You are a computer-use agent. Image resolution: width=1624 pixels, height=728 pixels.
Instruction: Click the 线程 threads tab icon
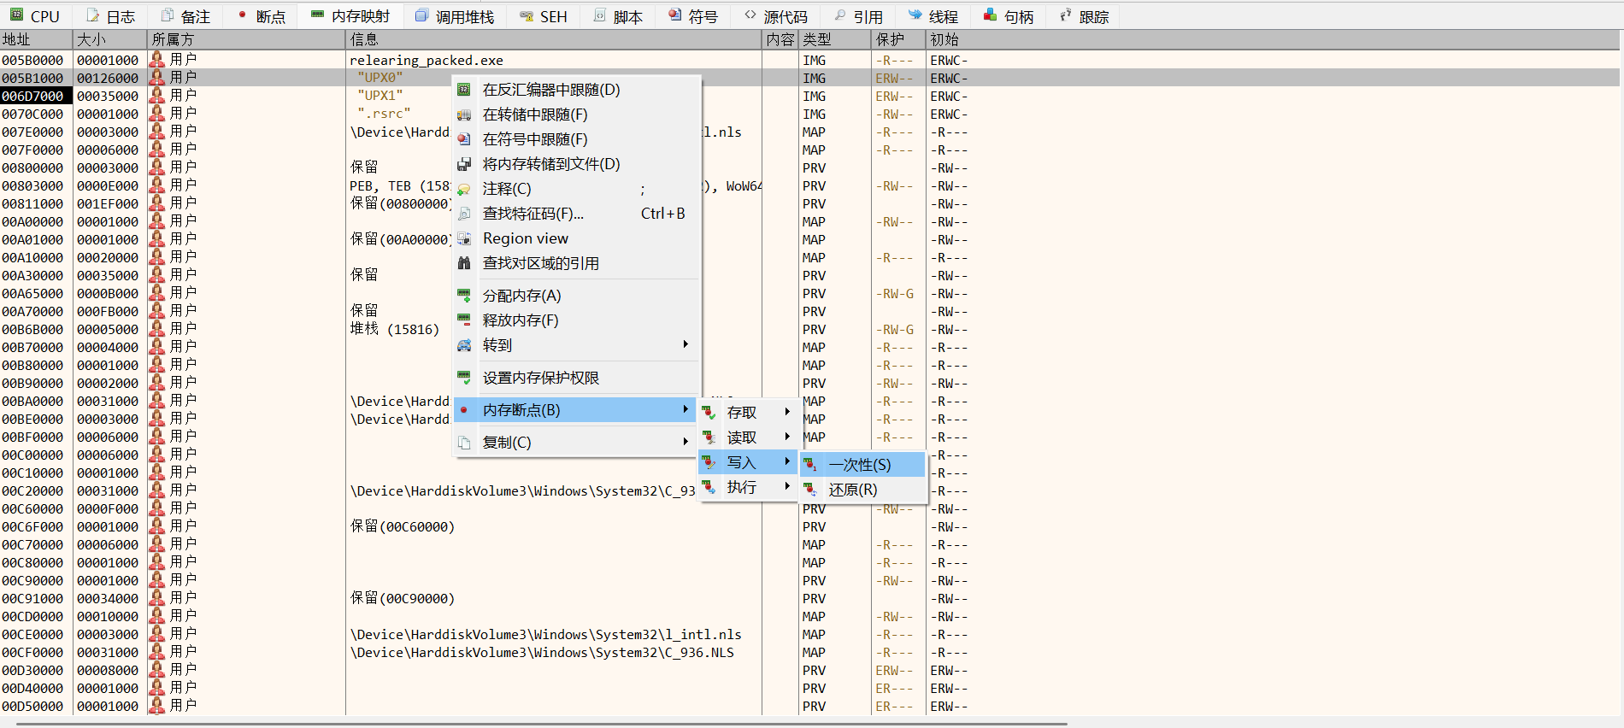(915, 15)
